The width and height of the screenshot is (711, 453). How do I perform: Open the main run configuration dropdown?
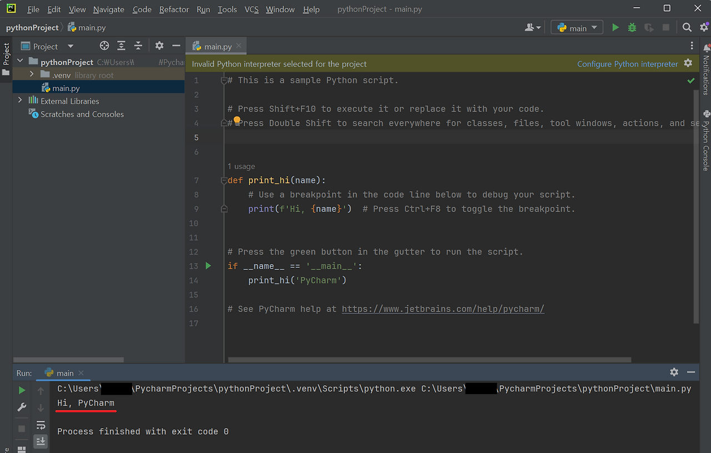click(x=577, y=27)
